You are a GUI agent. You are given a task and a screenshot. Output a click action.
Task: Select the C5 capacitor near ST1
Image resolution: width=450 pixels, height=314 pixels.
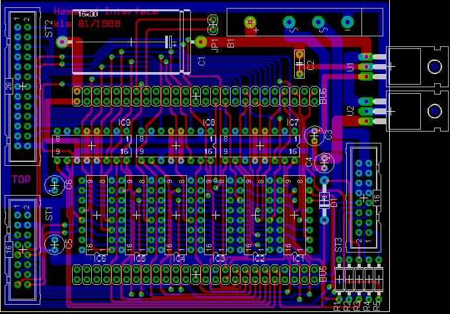(x=54, y=242)
